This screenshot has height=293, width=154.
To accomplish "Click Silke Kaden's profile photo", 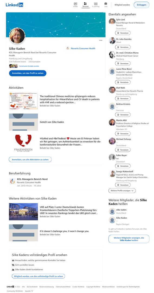I will click(x=17, y=36).
